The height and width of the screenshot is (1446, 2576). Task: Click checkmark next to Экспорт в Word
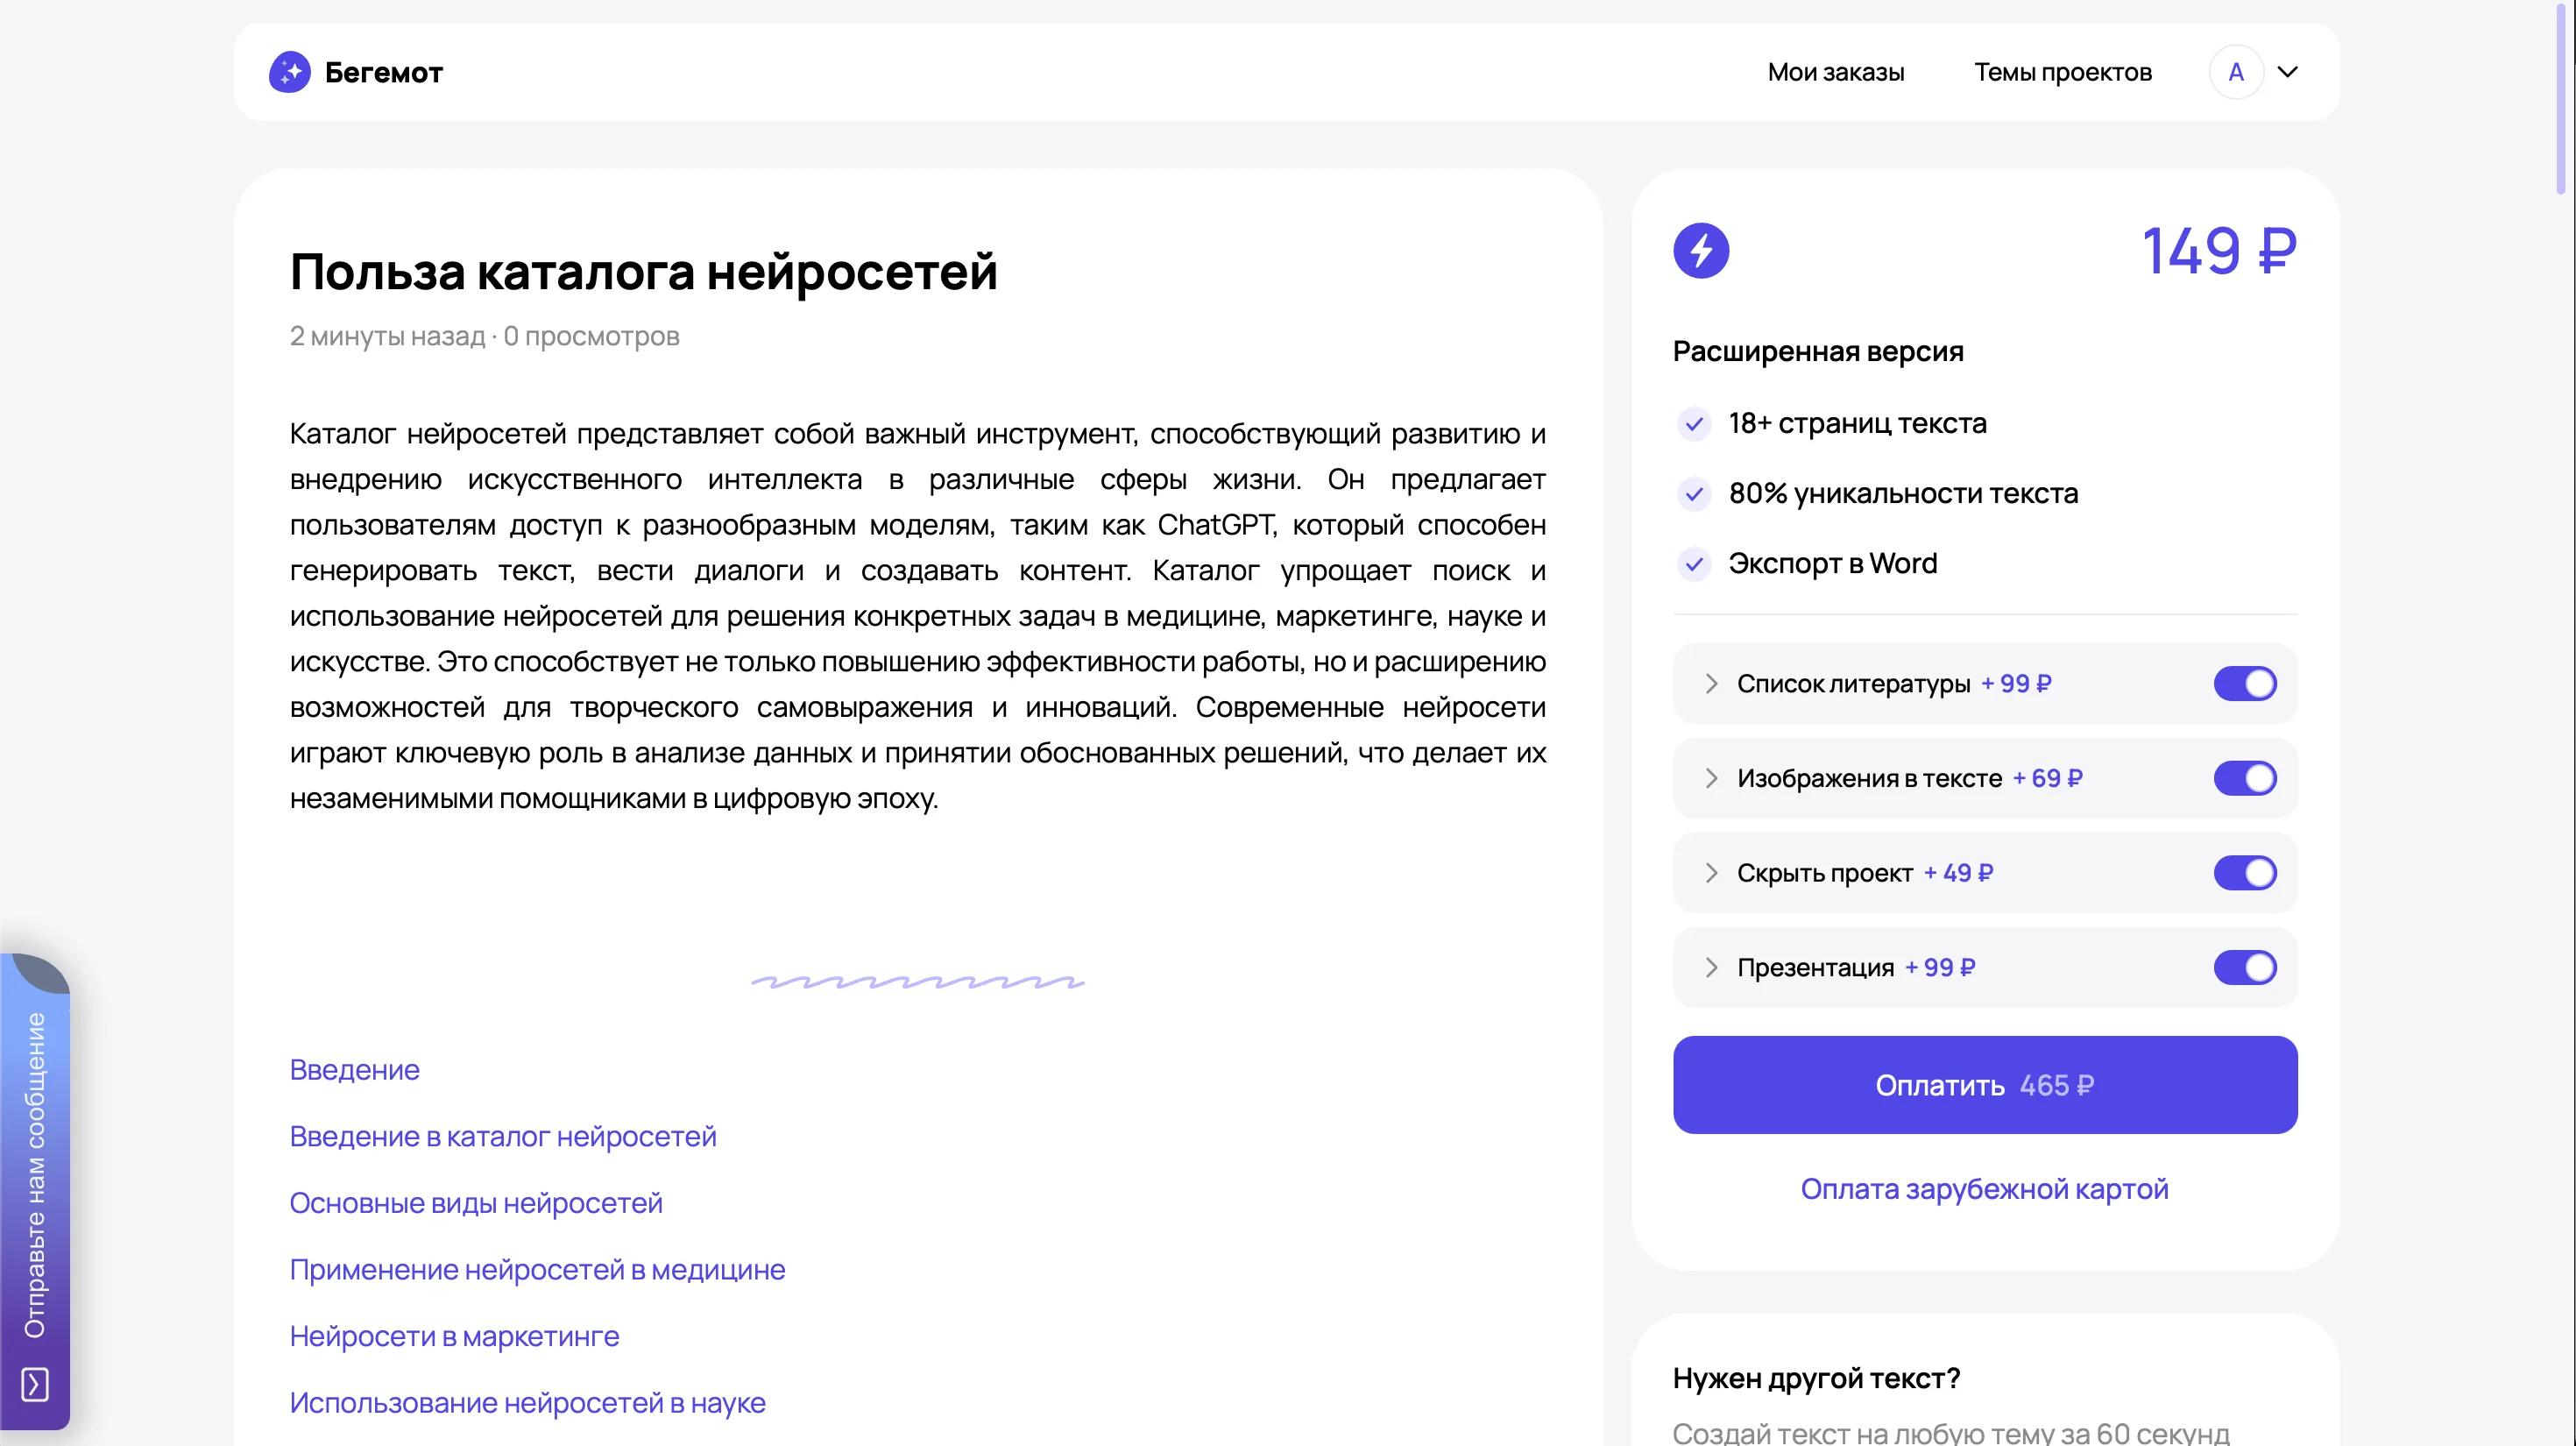coord(1694,564)
